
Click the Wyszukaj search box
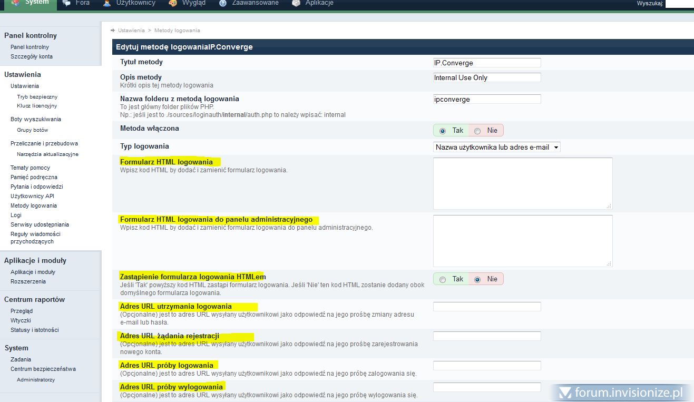point(679,4)
